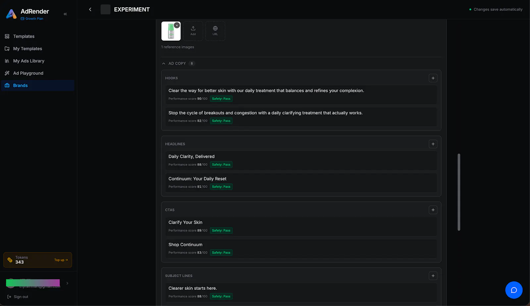This screenshot has width=530, height=306.
Task: Select Brands in the sidebar
Action: (x=38, y=85)
